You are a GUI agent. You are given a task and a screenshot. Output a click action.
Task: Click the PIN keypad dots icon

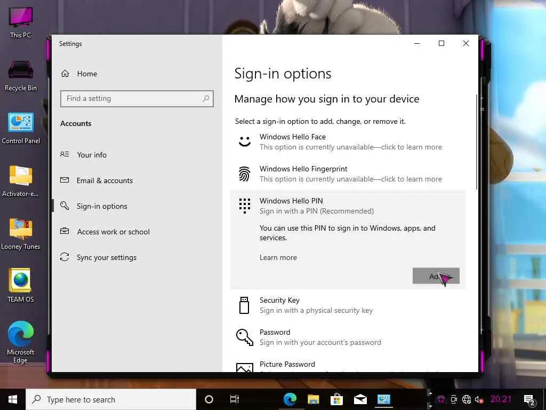(x=244, y=206)
